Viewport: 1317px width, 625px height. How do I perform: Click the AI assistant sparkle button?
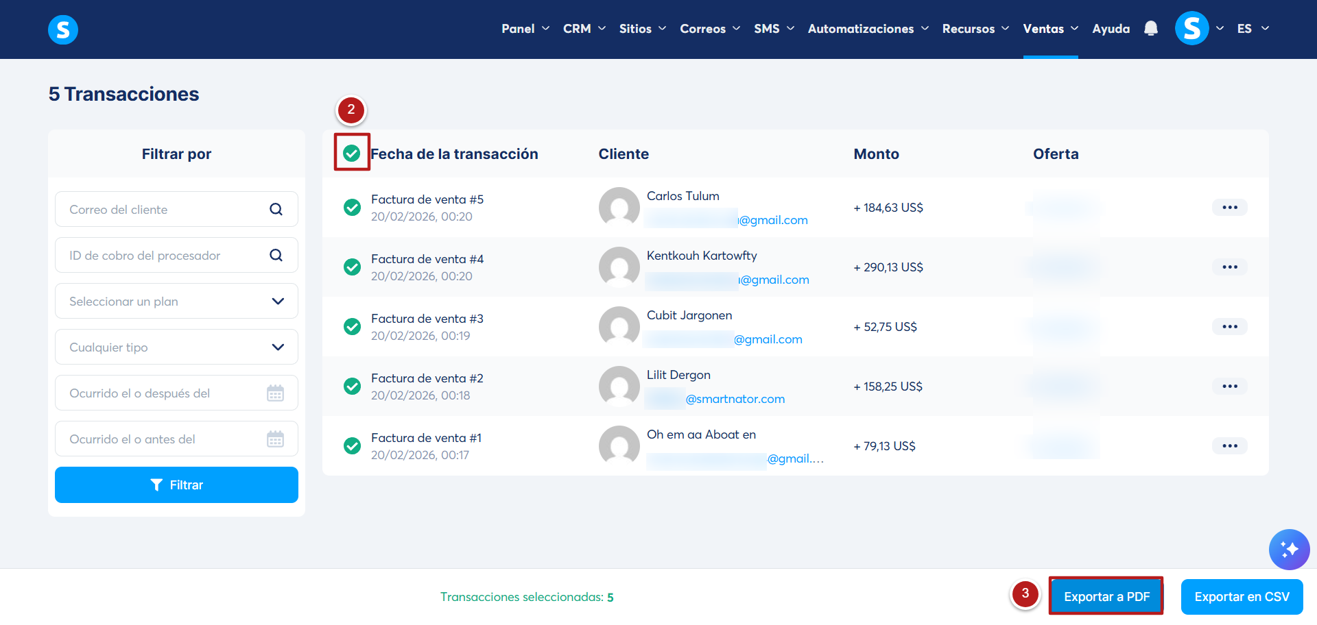(1290, 550)
